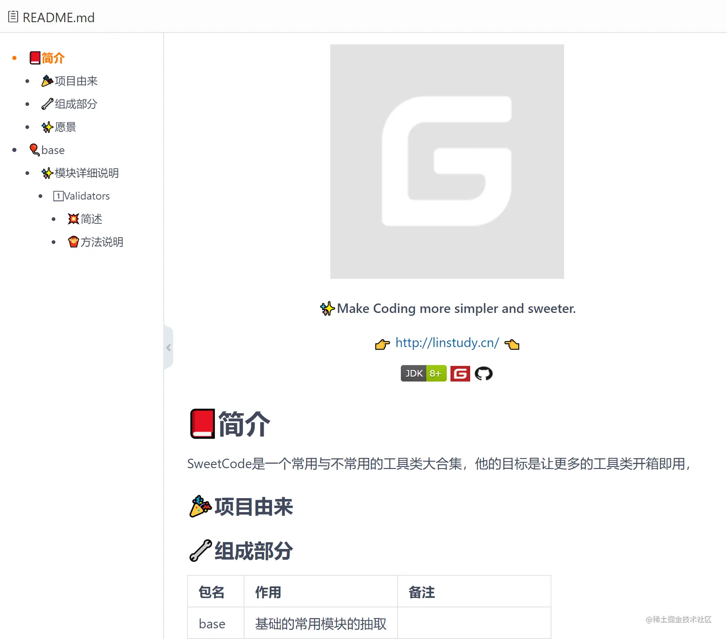Select base entry in outline
This screenshot has width=727, height=639.
47,150
